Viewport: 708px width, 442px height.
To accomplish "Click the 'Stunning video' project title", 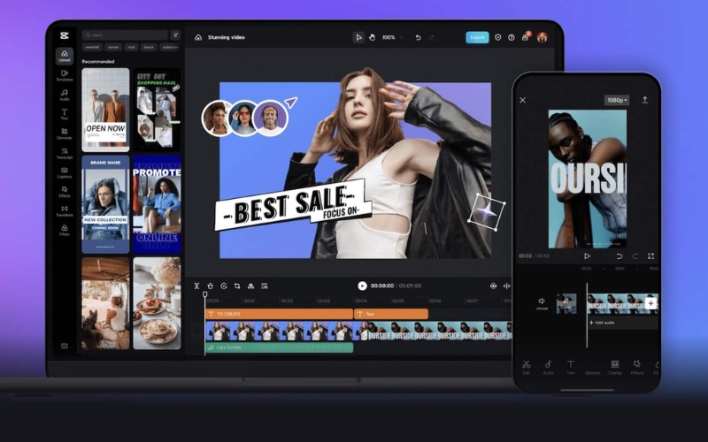I will tap(227, 37).
